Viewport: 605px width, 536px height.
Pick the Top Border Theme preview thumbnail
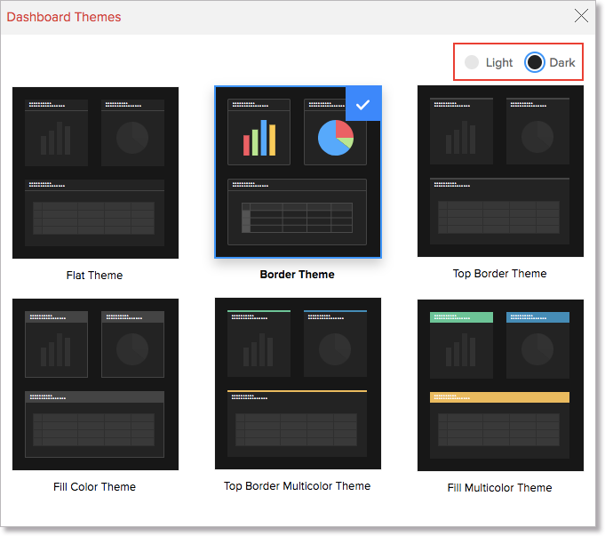(500, 171)
